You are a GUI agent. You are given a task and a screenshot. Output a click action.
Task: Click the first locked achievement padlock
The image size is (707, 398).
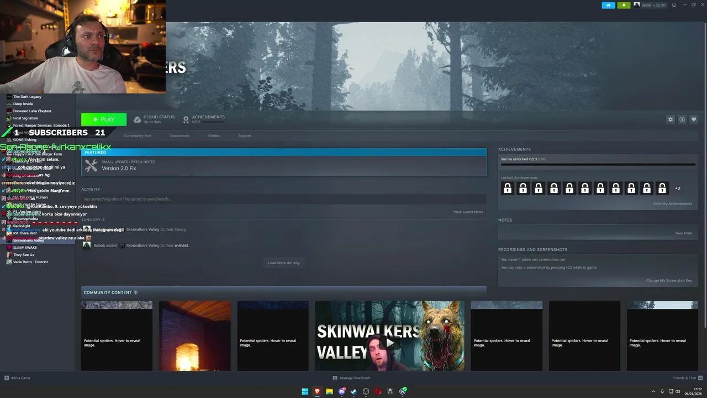(508, 188)
